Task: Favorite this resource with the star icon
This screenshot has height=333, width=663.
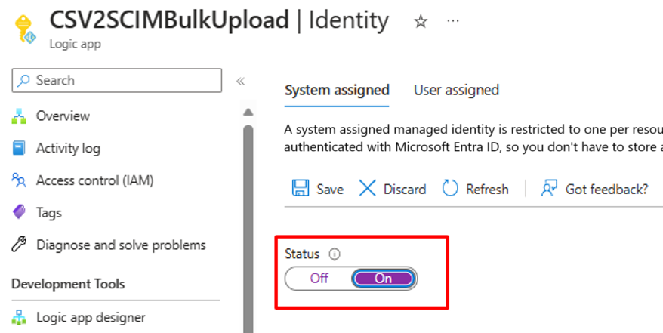Action: [x=421, y=22]
